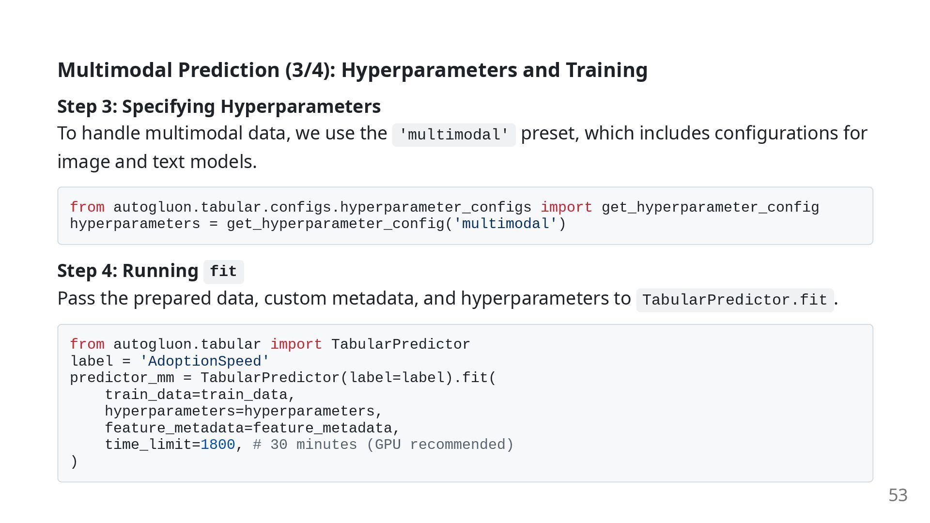Click the slide number 53
The width and height of the screenshot is (930, 523).
pyautogui.click(x=898, y=495)
